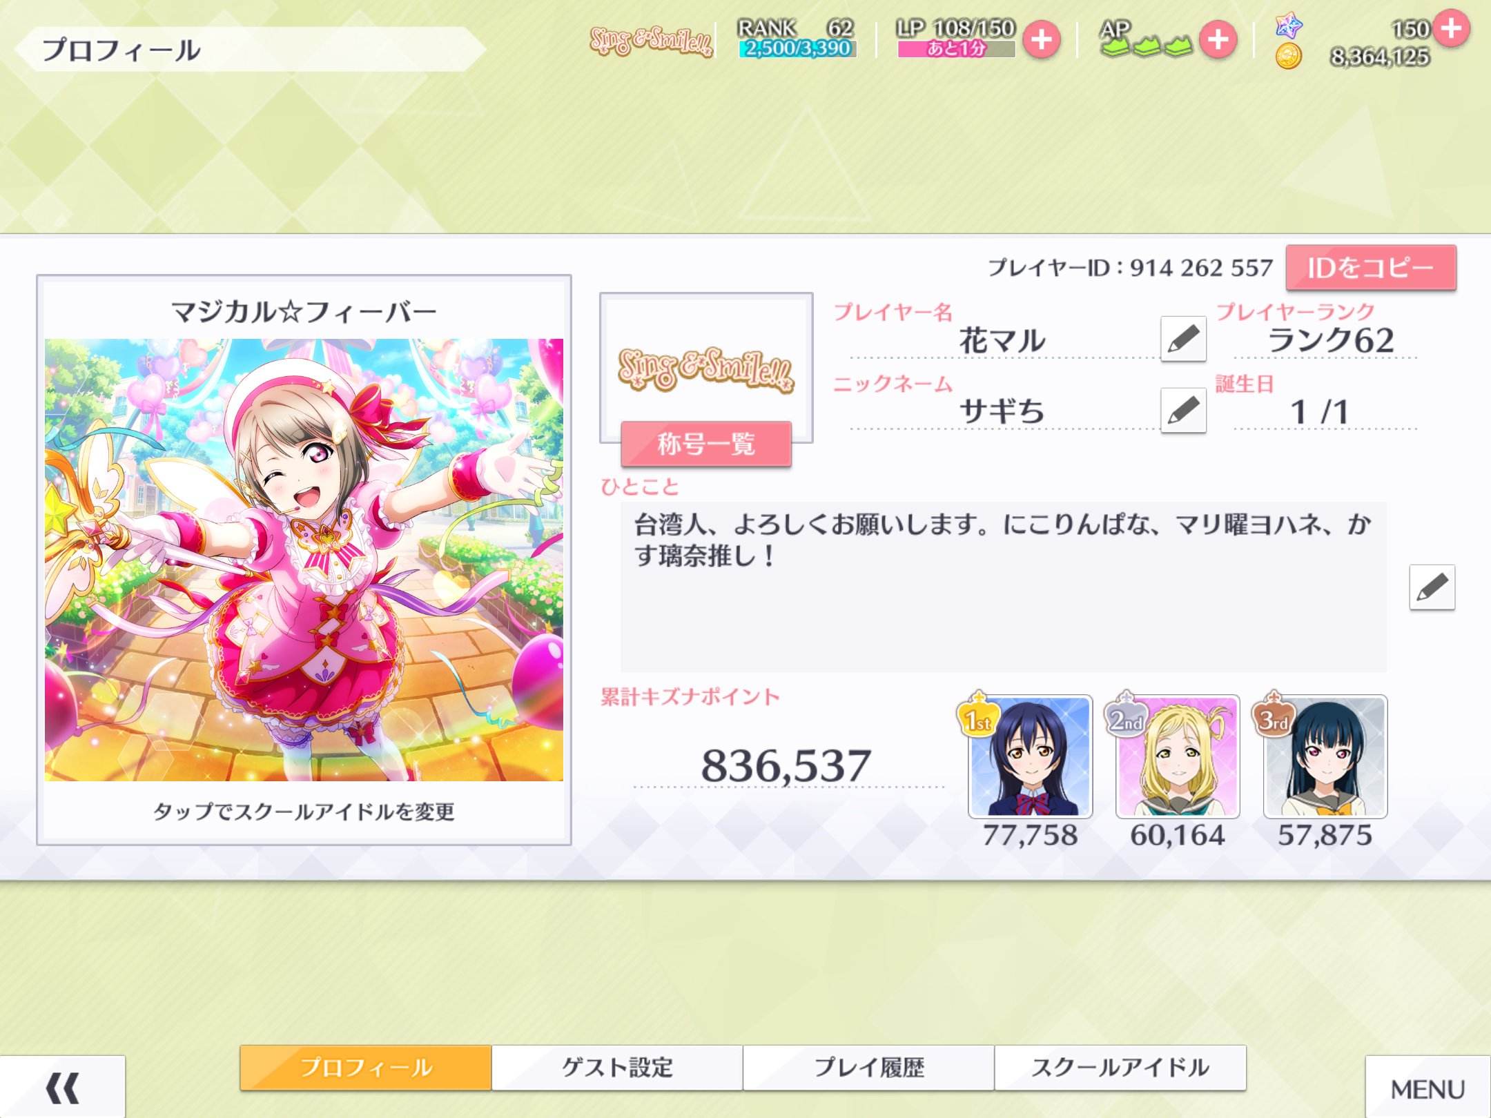Edit nickname using the pencil icon
The height and width of the screenshot is (1118, 1491).
click(1183, 410)
